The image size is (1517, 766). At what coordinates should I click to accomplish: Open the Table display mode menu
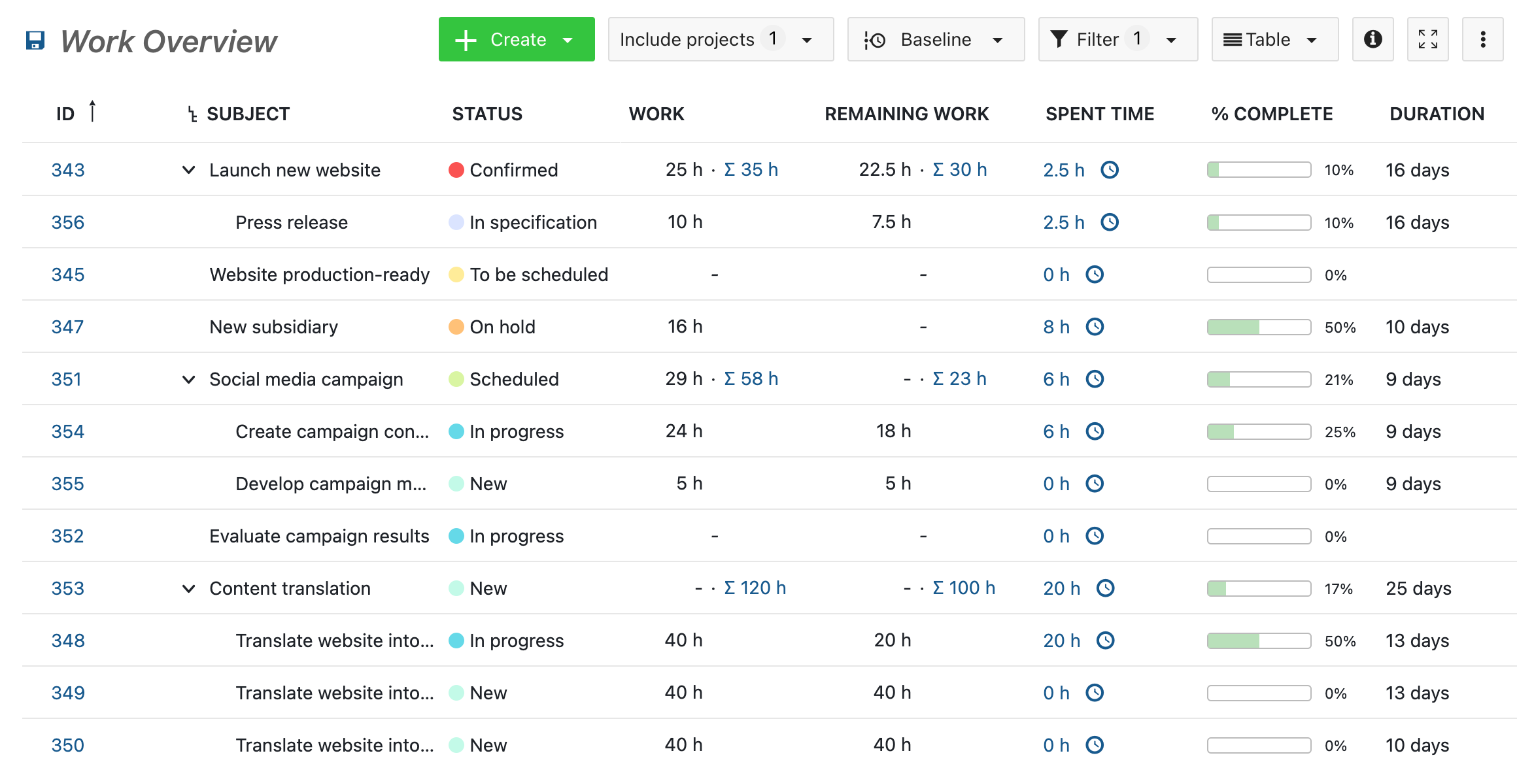(1274, 39)
